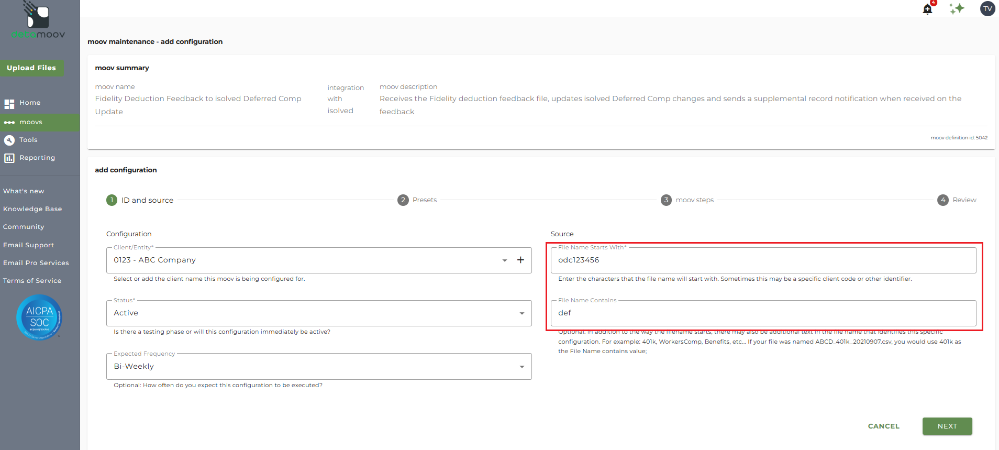Select step 2 Presets
This screenshot has width=999, height=450.
point(417,200)
